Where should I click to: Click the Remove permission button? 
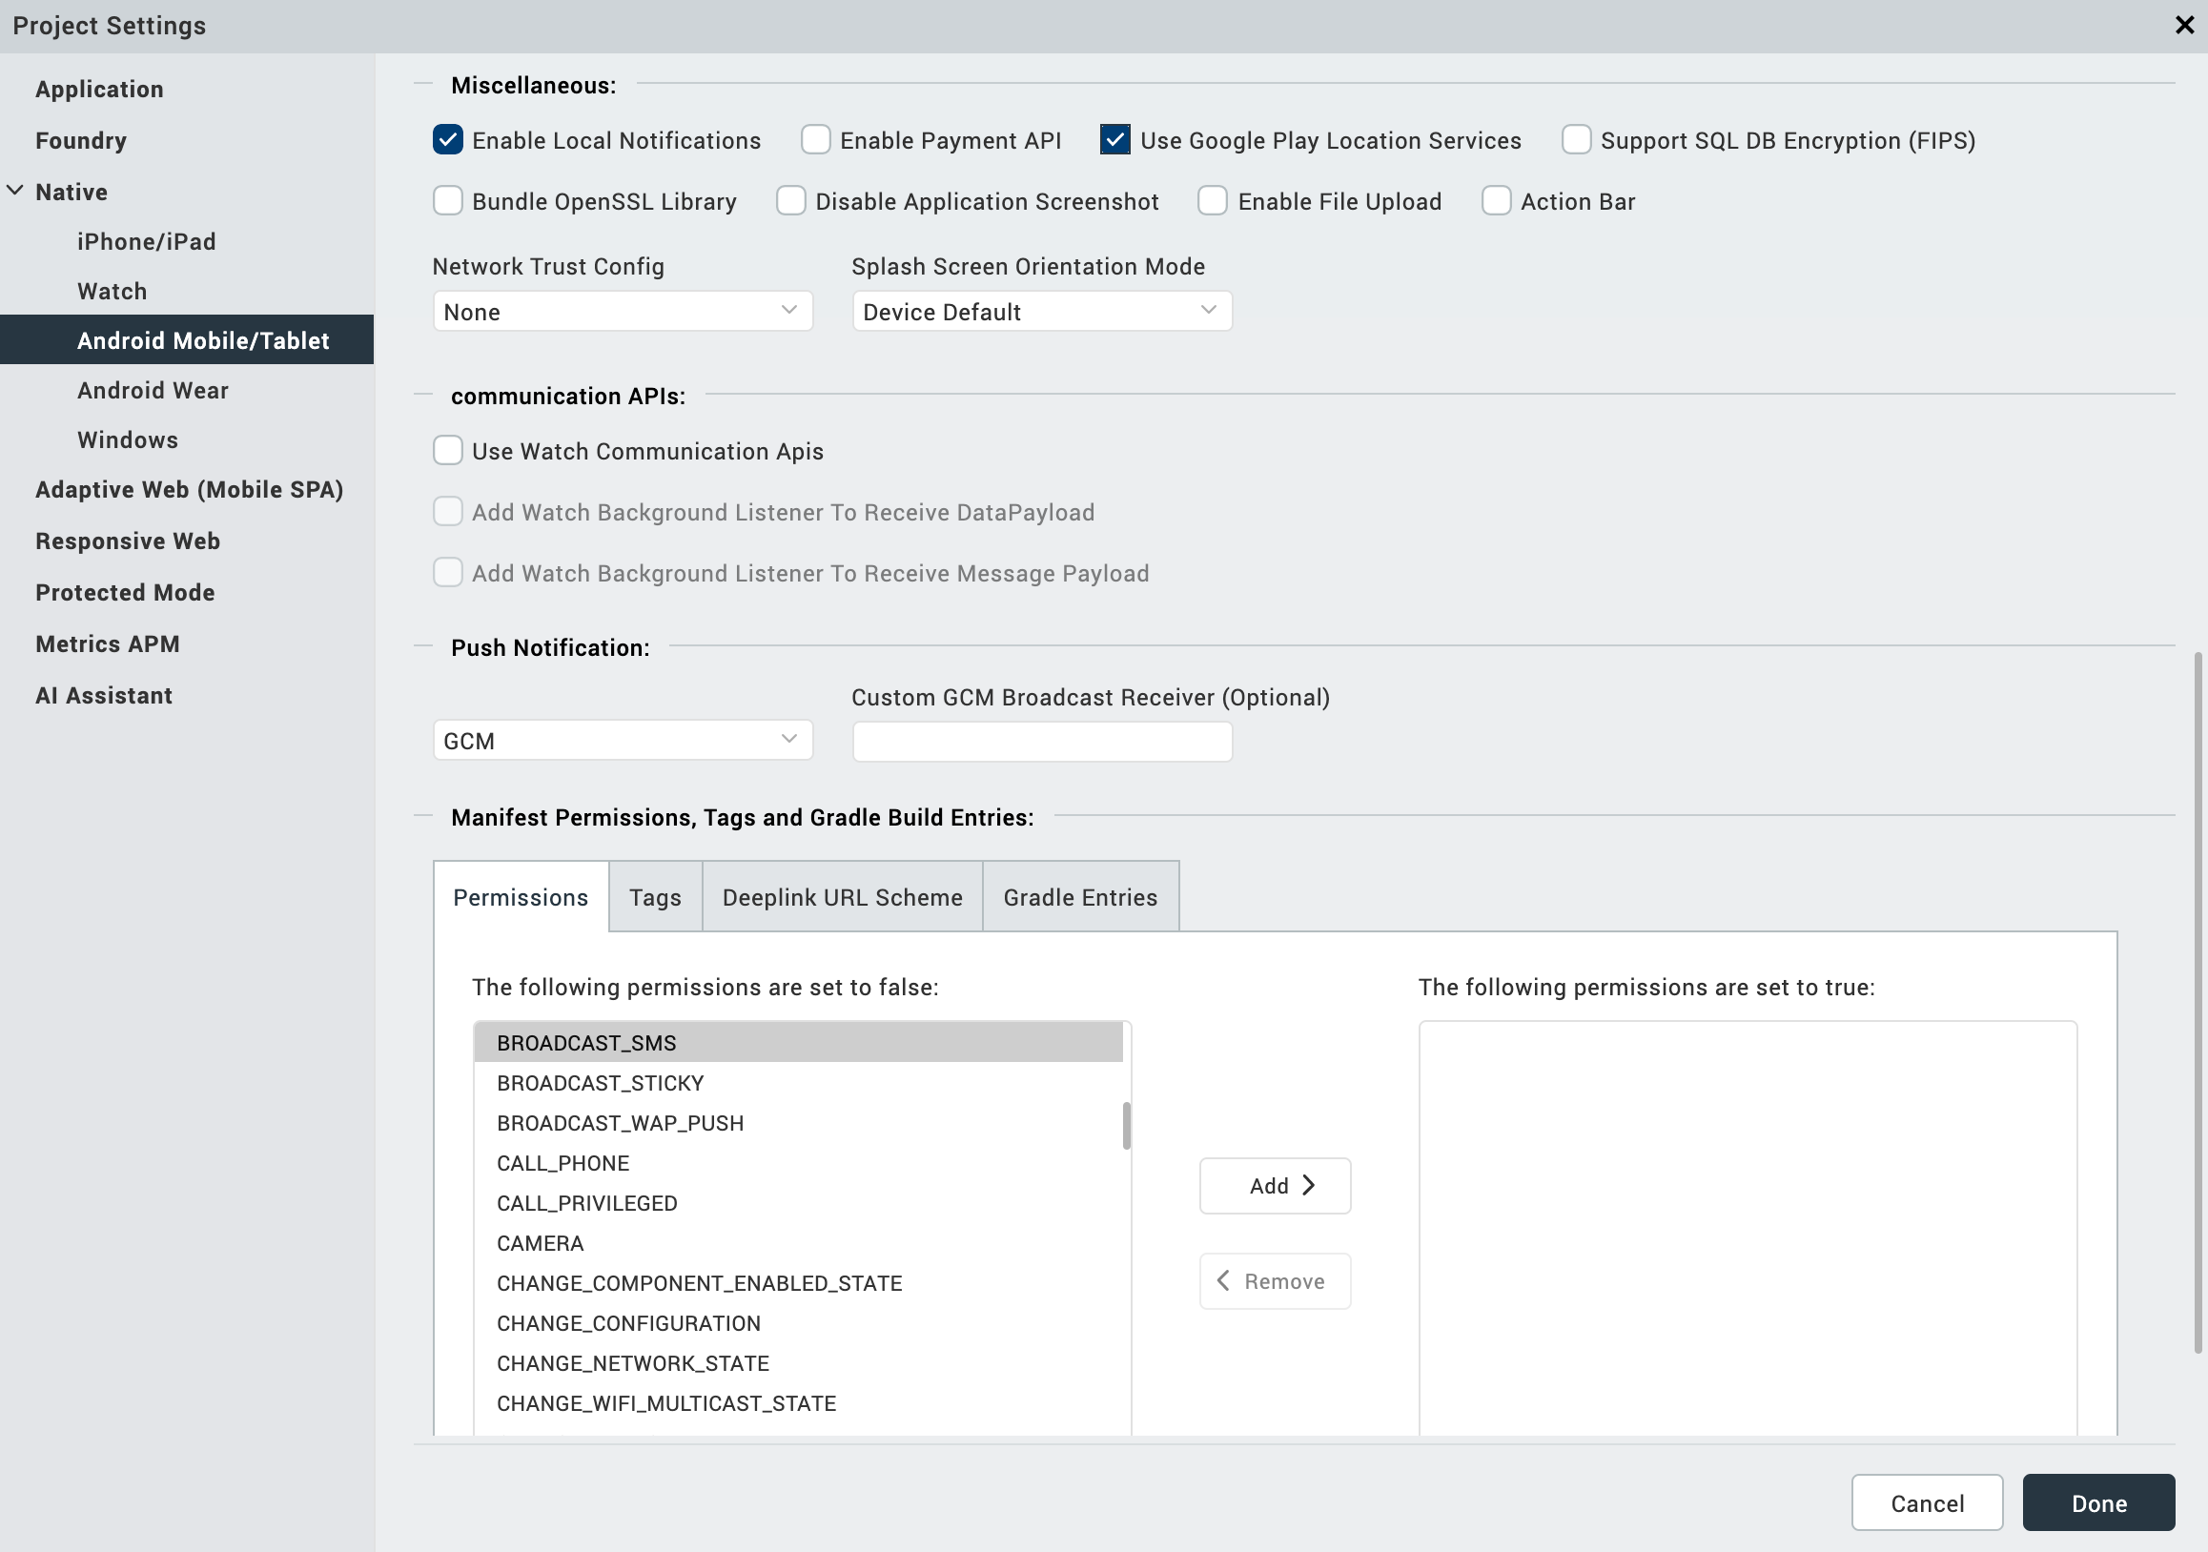tap(1275, 1281)
